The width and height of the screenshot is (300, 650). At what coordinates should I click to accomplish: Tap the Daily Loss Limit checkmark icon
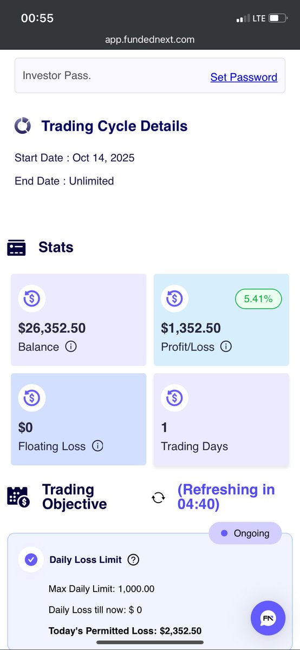point(31,560)
